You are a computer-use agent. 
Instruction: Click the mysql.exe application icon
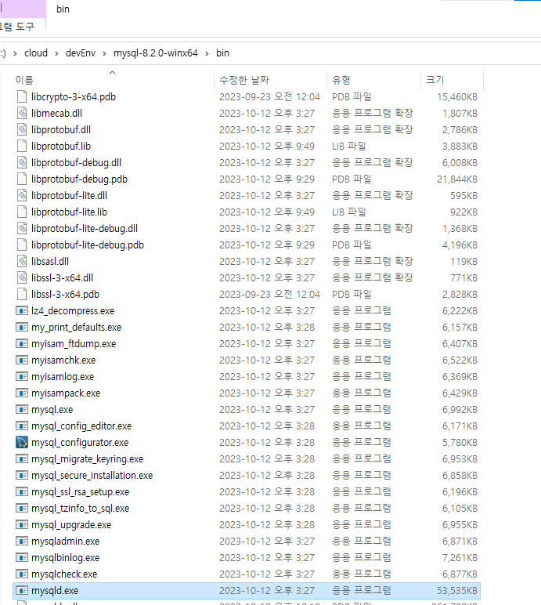[22, 409]
